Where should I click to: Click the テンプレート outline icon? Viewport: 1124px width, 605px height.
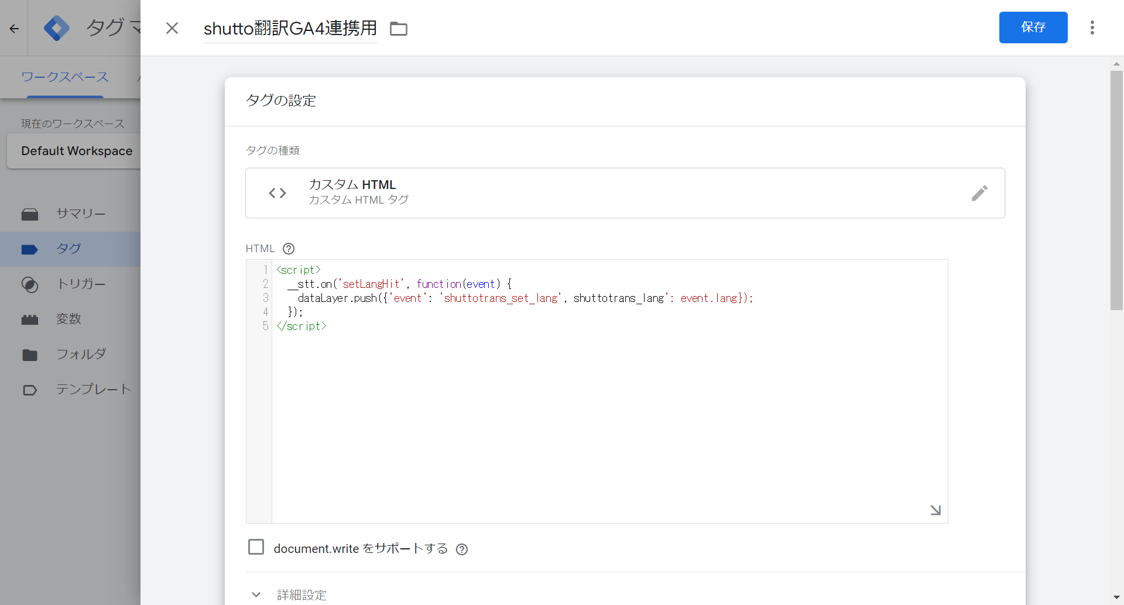30,390
